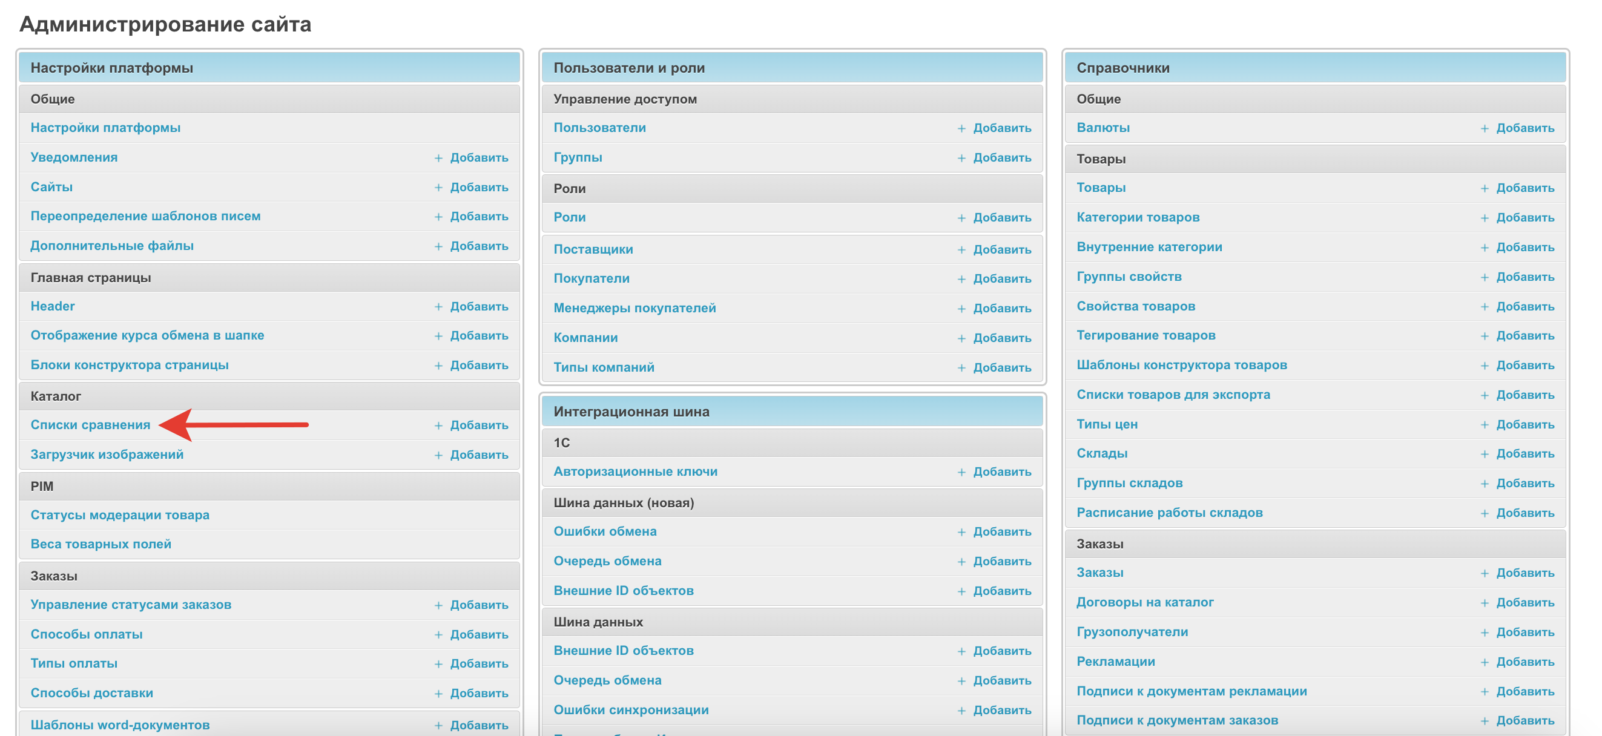Open Ошибки обмена under Шина данных (новая)

(x=604, y=531)
